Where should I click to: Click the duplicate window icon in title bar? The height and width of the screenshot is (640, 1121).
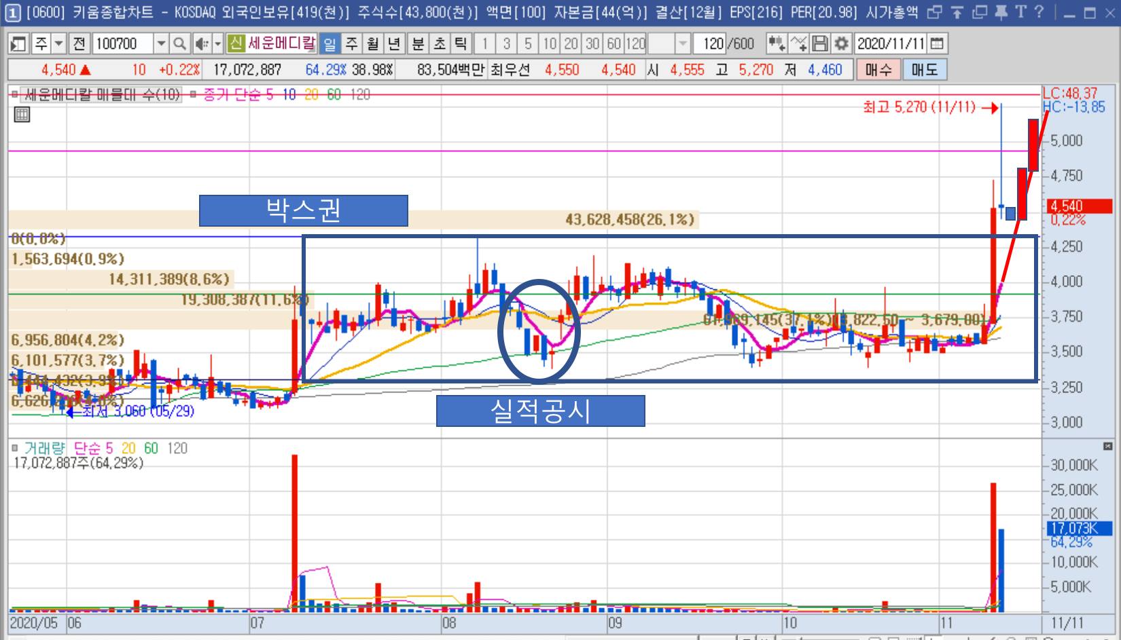coord(979,12)
